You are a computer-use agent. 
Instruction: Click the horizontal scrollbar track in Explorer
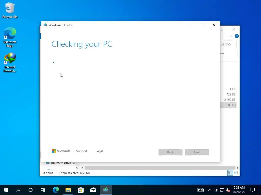(x=160, y=168)
